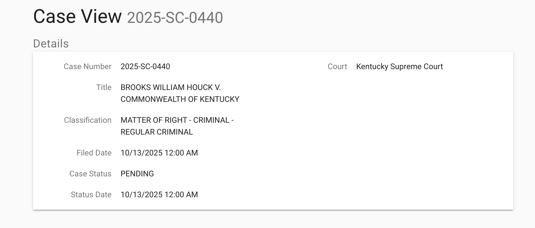Click the Case Status field label
The height and width of the screenshot is (228, 535).
[90, 174]
